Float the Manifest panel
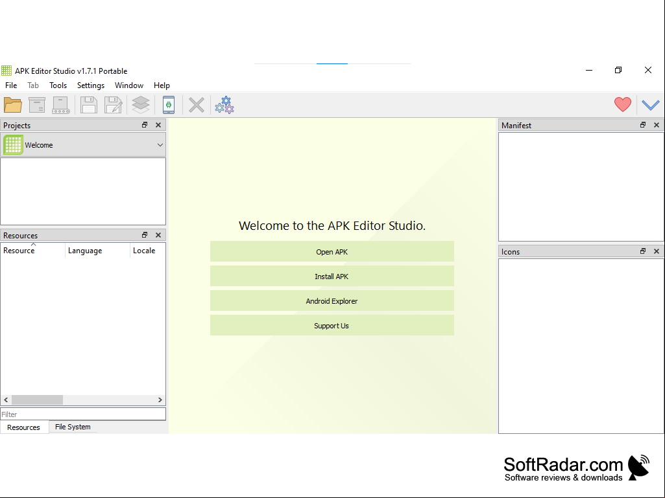This screenshot has height=498, width=665. point(643,125)
